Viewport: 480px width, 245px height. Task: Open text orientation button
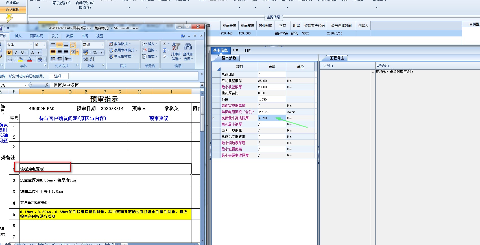click(x=67, y=59)
